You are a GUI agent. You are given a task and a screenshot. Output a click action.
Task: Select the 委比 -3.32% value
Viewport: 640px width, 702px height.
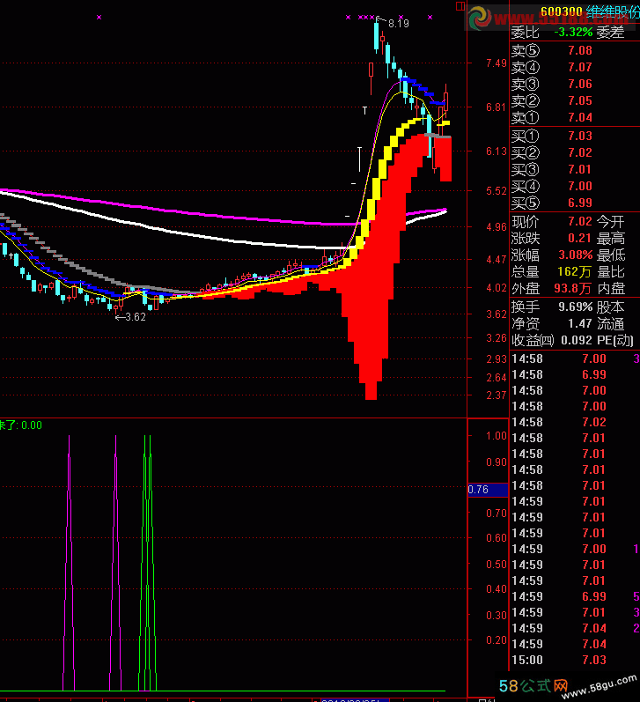(x=573, y=33)
